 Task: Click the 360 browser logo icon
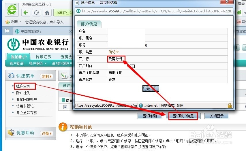(12, 10)
